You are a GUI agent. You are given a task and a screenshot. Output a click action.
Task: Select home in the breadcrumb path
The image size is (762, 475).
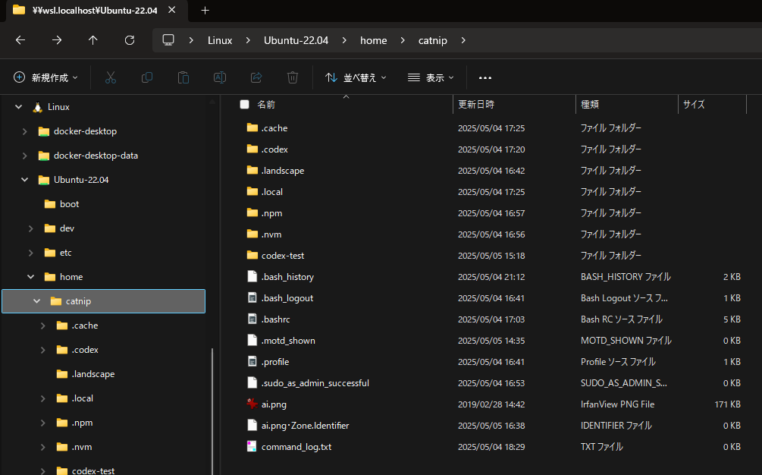tap(373, 40)
